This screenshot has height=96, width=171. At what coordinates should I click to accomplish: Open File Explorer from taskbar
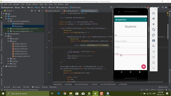pos(71,94)
